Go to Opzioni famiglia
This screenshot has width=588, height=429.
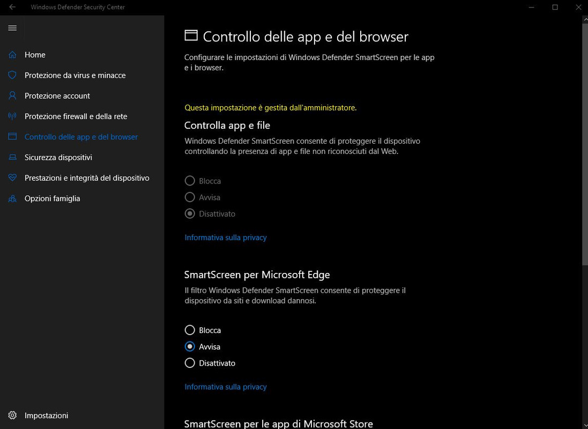(x=82, y=198)
